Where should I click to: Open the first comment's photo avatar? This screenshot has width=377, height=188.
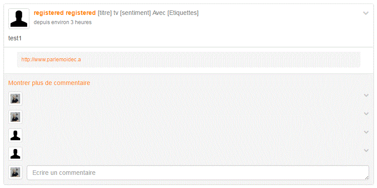tap(15, 99)
